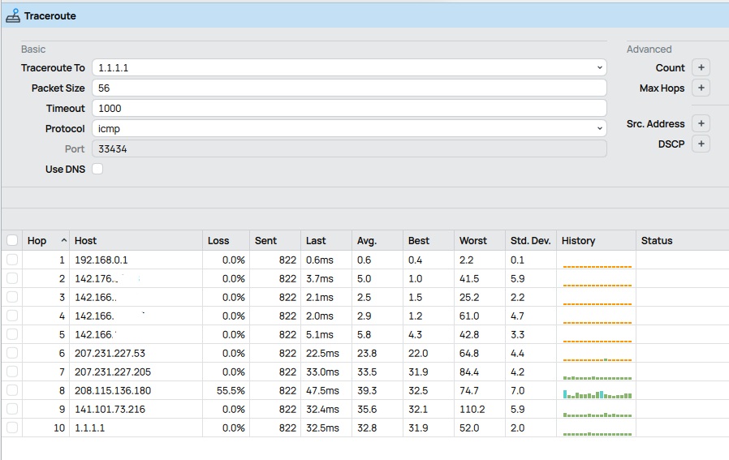Enable the Use DNS checkbox

tap(97, 170)
